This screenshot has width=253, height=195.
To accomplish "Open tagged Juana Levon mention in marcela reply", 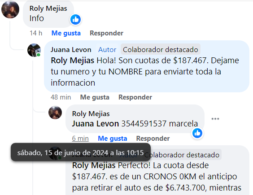I will coord(96,124).
